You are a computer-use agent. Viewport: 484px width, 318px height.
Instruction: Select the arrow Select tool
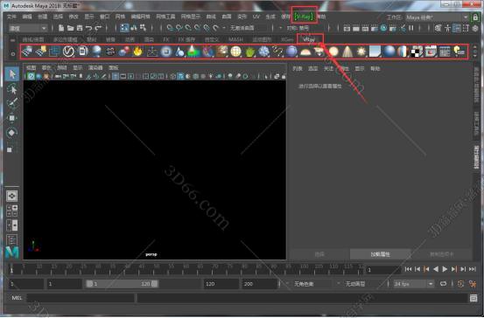tap(11, 74)
